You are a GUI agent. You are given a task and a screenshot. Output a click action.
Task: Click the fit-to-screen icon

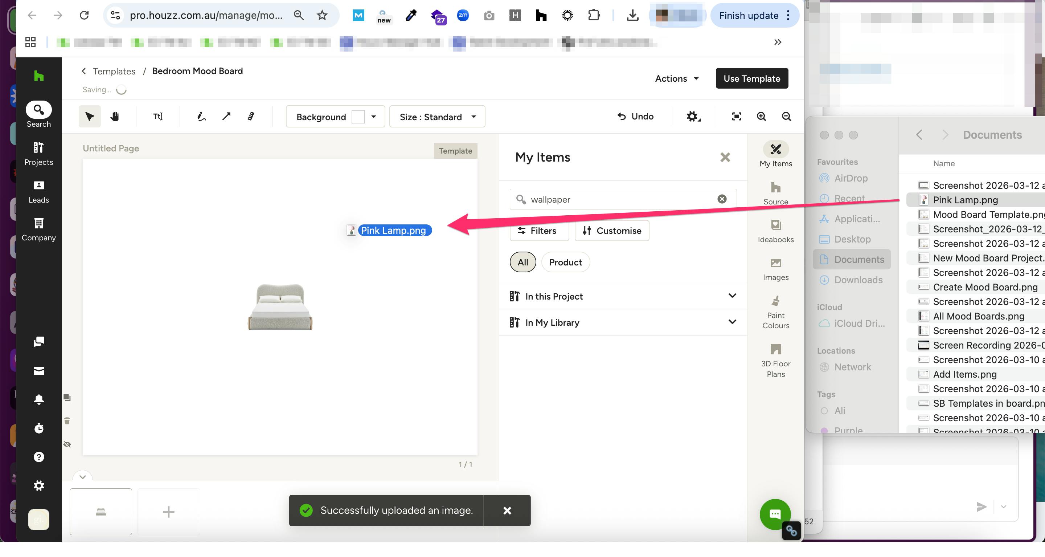736,117
